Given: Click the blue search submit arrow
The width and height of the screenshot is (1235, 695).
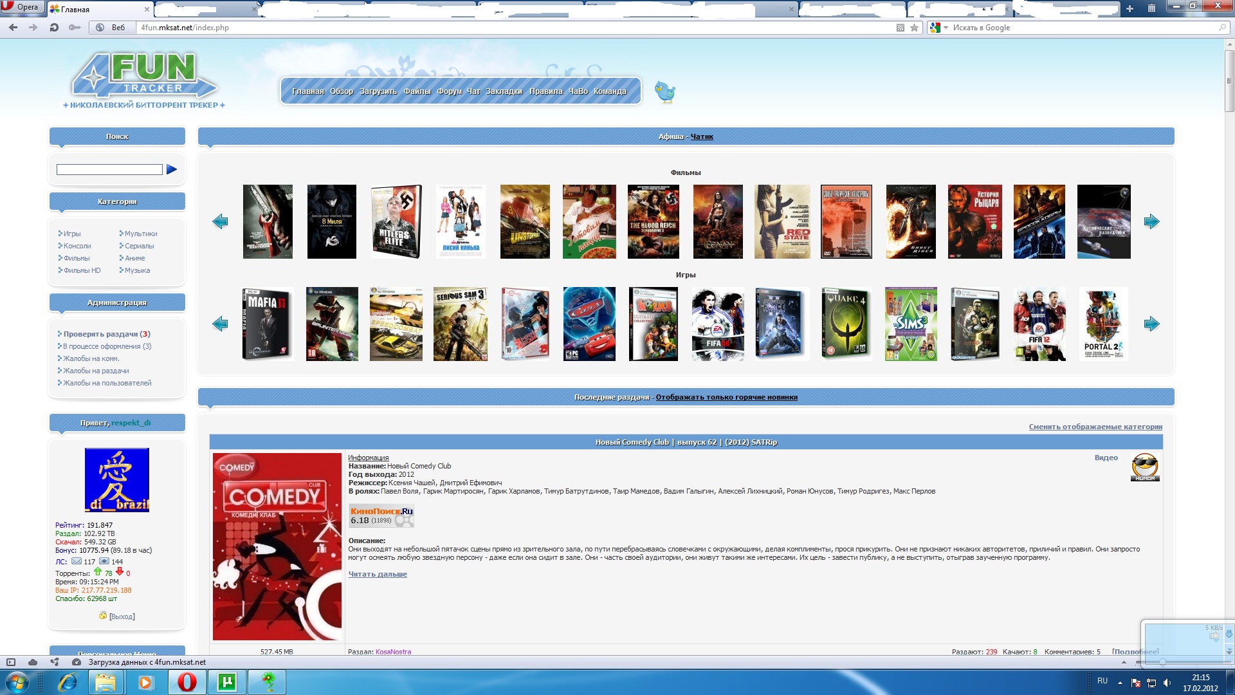Looking at the screenshot, I should (171, 169).
